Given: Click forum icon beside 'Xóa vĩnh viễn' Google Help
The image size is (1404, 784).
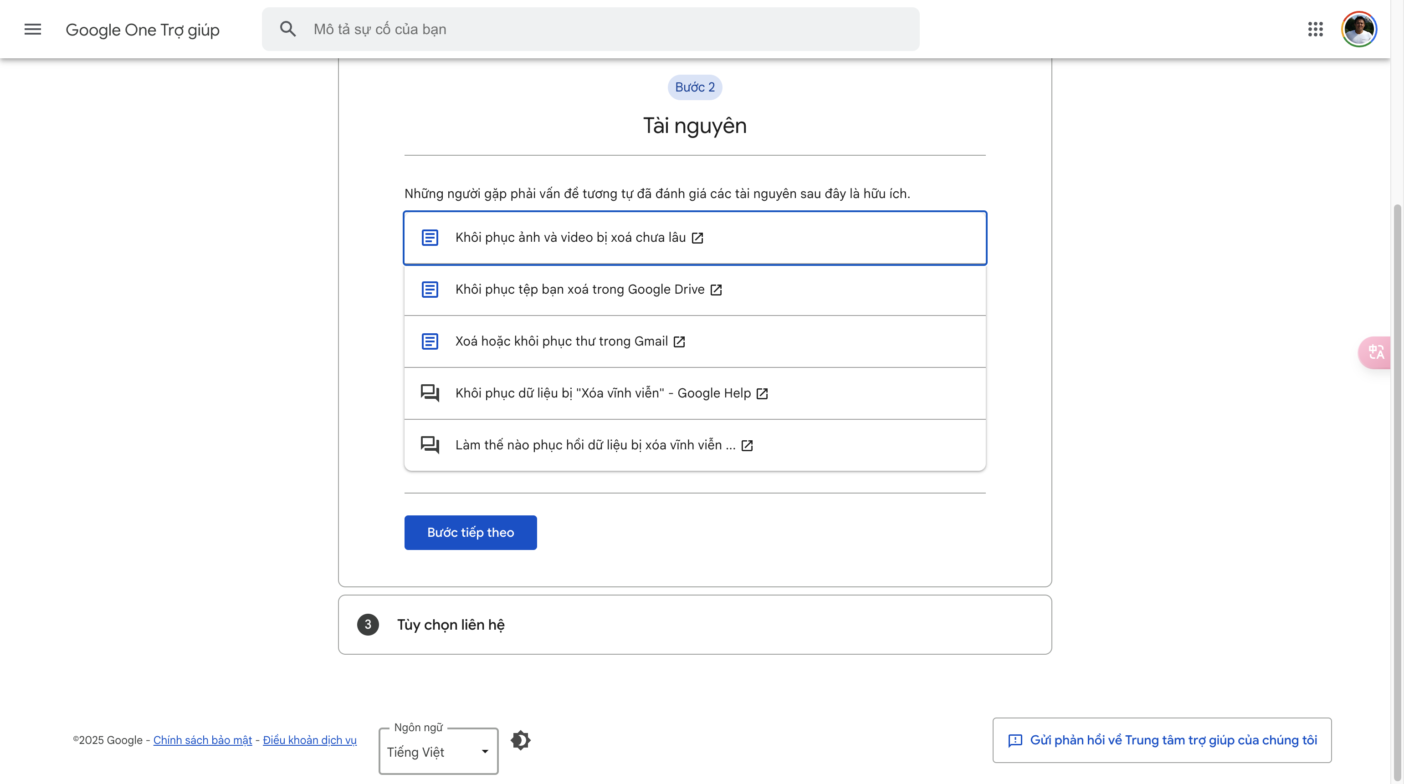Looking at the screenshot, I should (430, 393).
